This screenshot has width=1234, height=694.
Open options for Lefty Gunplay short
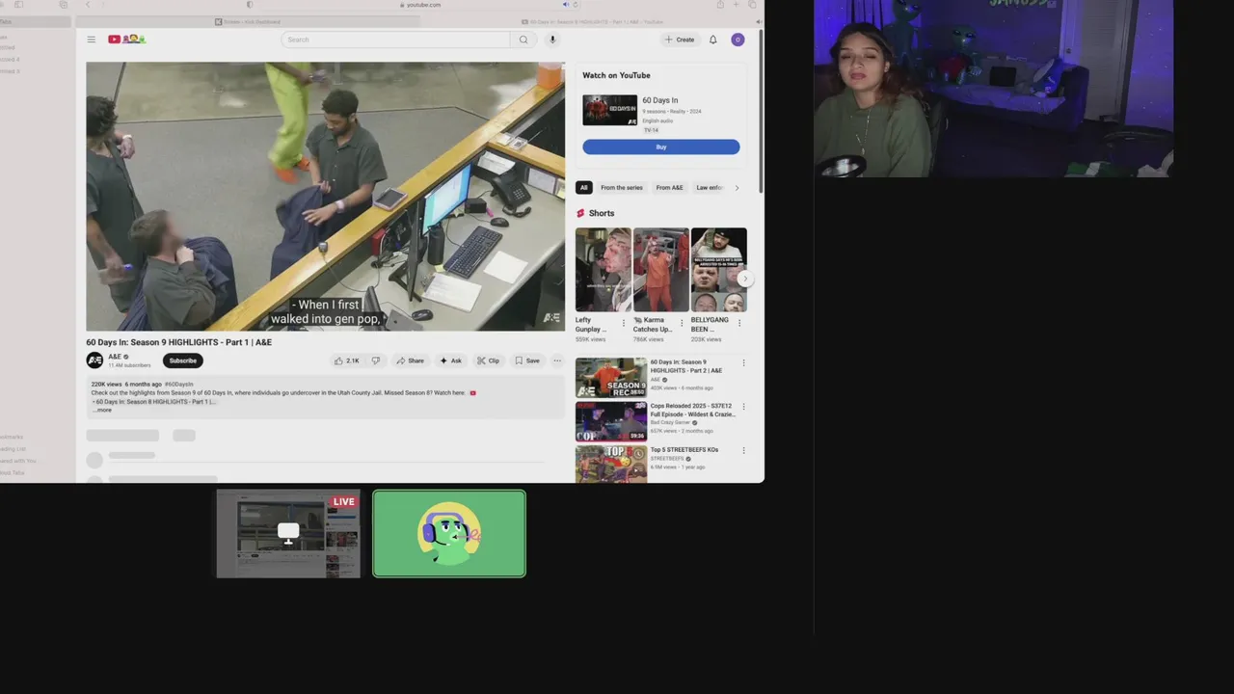tap(624, 323)
